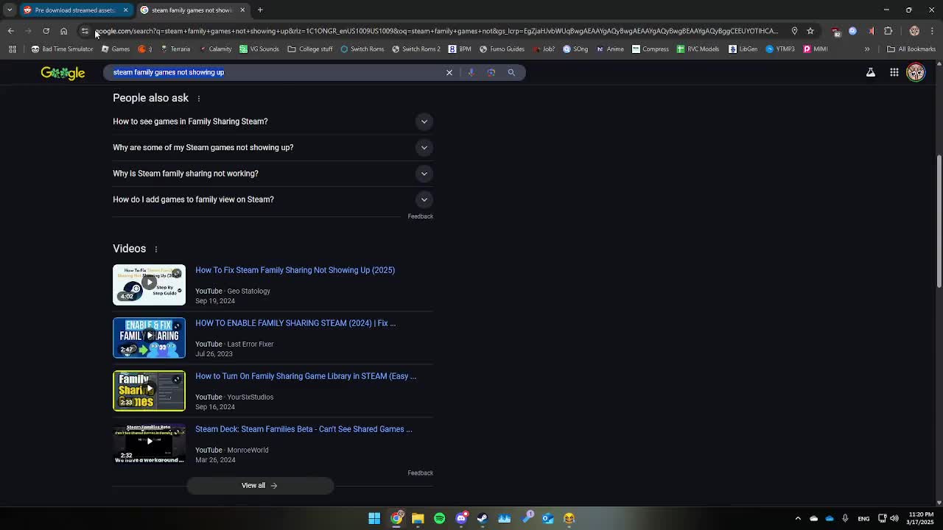Open the tab search dropdown
The image size is (943, 530).
(10, 10)
